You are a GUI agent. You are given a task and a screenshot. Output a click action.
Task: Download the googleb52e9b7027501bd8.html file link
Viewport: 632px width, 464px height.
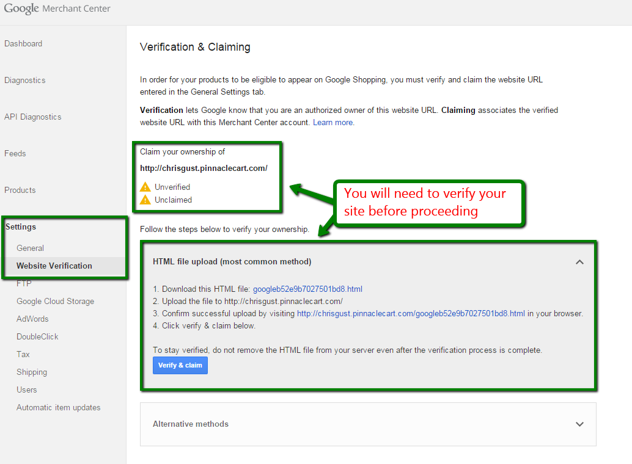pos(307,289)
